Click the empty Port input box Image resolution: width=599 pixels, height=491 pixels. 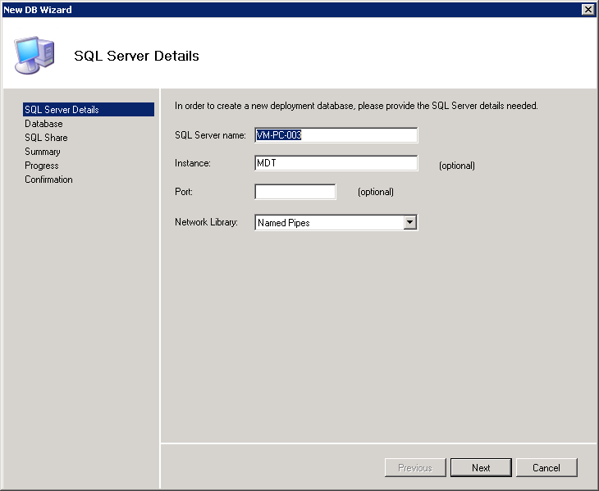(x=295, y=192)
